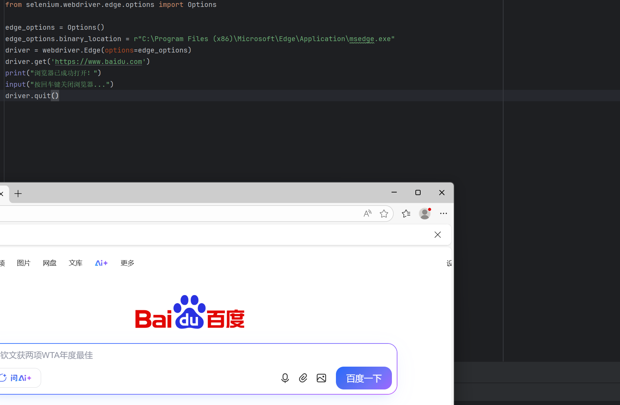Screen dimensions: 620x405
Task: Click the selenium import Options line
Action: point(111,4)
